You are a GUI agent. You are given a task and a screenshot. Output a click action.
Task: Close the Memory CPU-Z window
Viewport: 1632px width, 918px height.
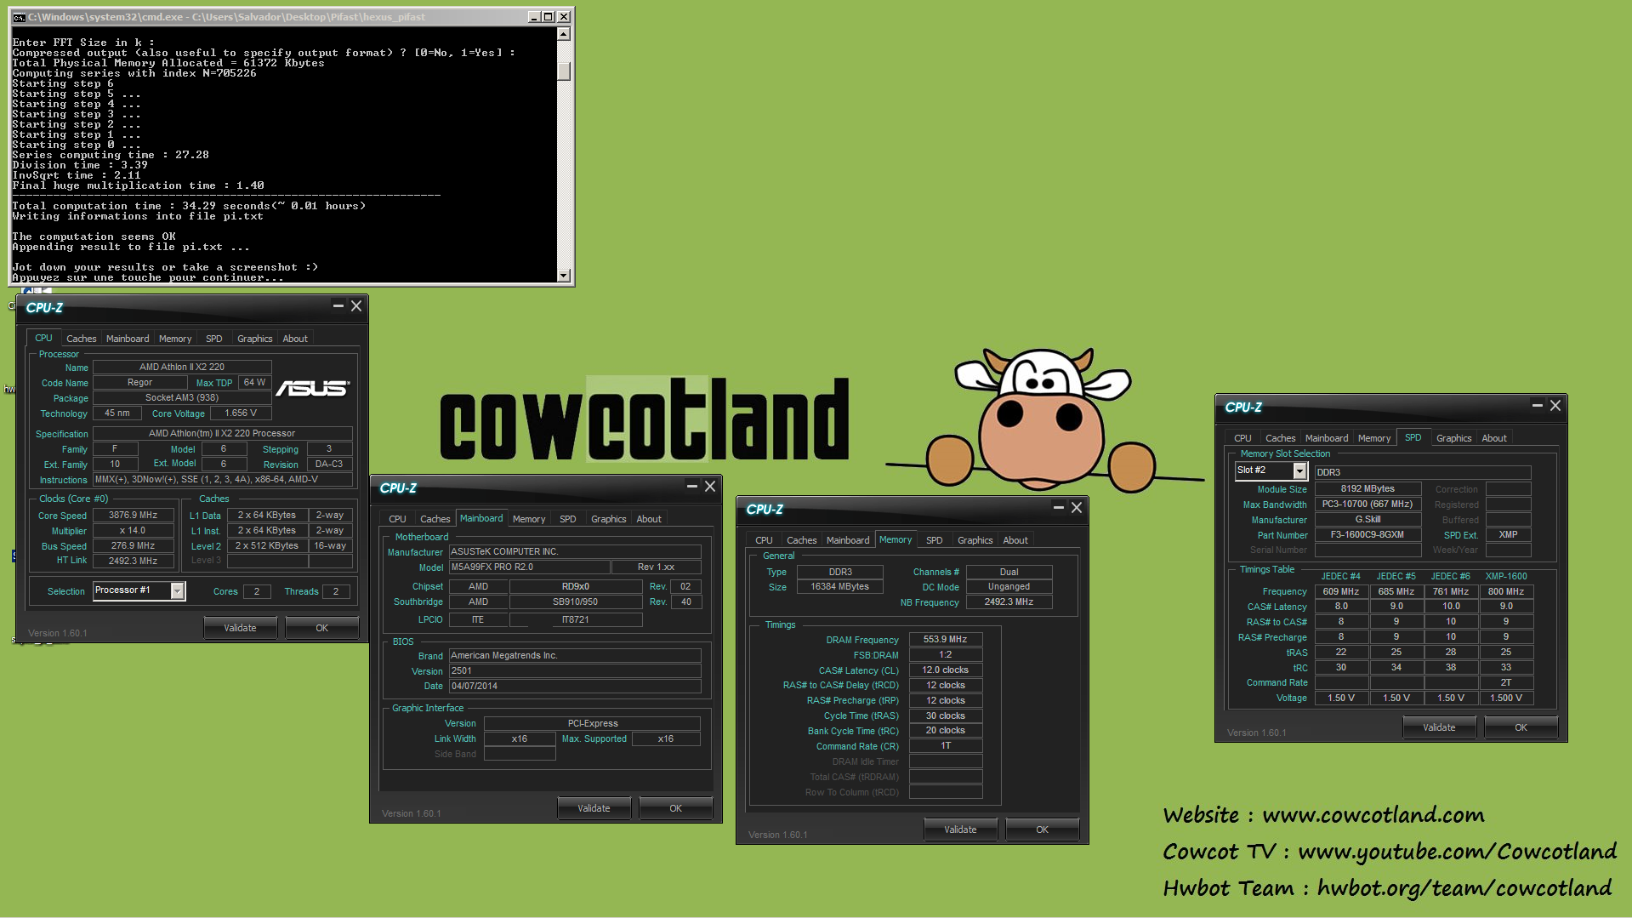click(1077, 508)
